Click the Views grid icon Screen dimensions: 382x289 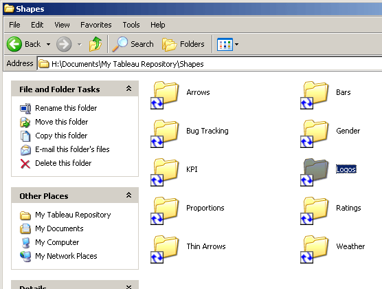[x=225, y=45]
